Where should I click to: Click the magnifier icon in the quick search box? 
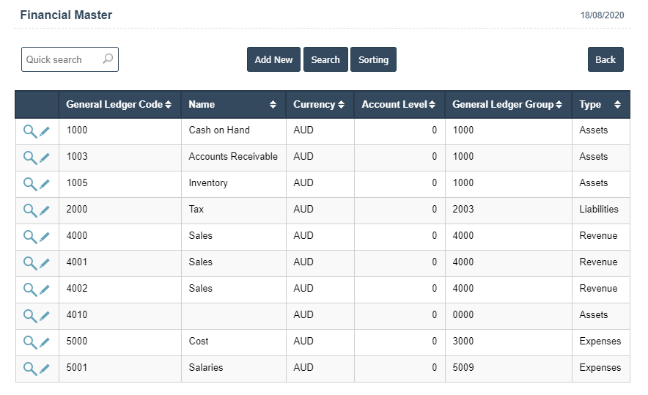coord(108,59)
